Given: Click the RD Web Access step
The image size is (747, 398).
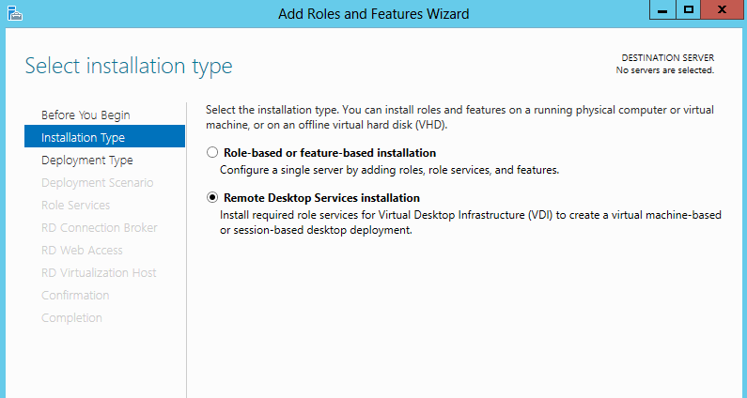Looking at the screenshot, I should click(82, 250).
